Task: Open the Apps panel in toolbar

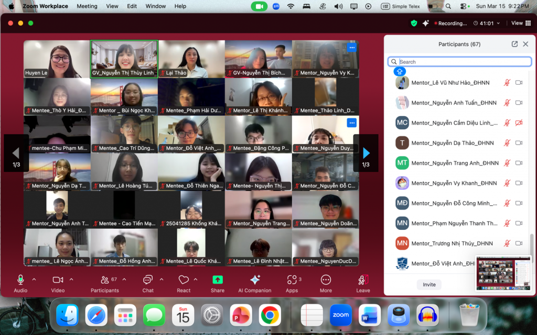Action: pos(292,280)
